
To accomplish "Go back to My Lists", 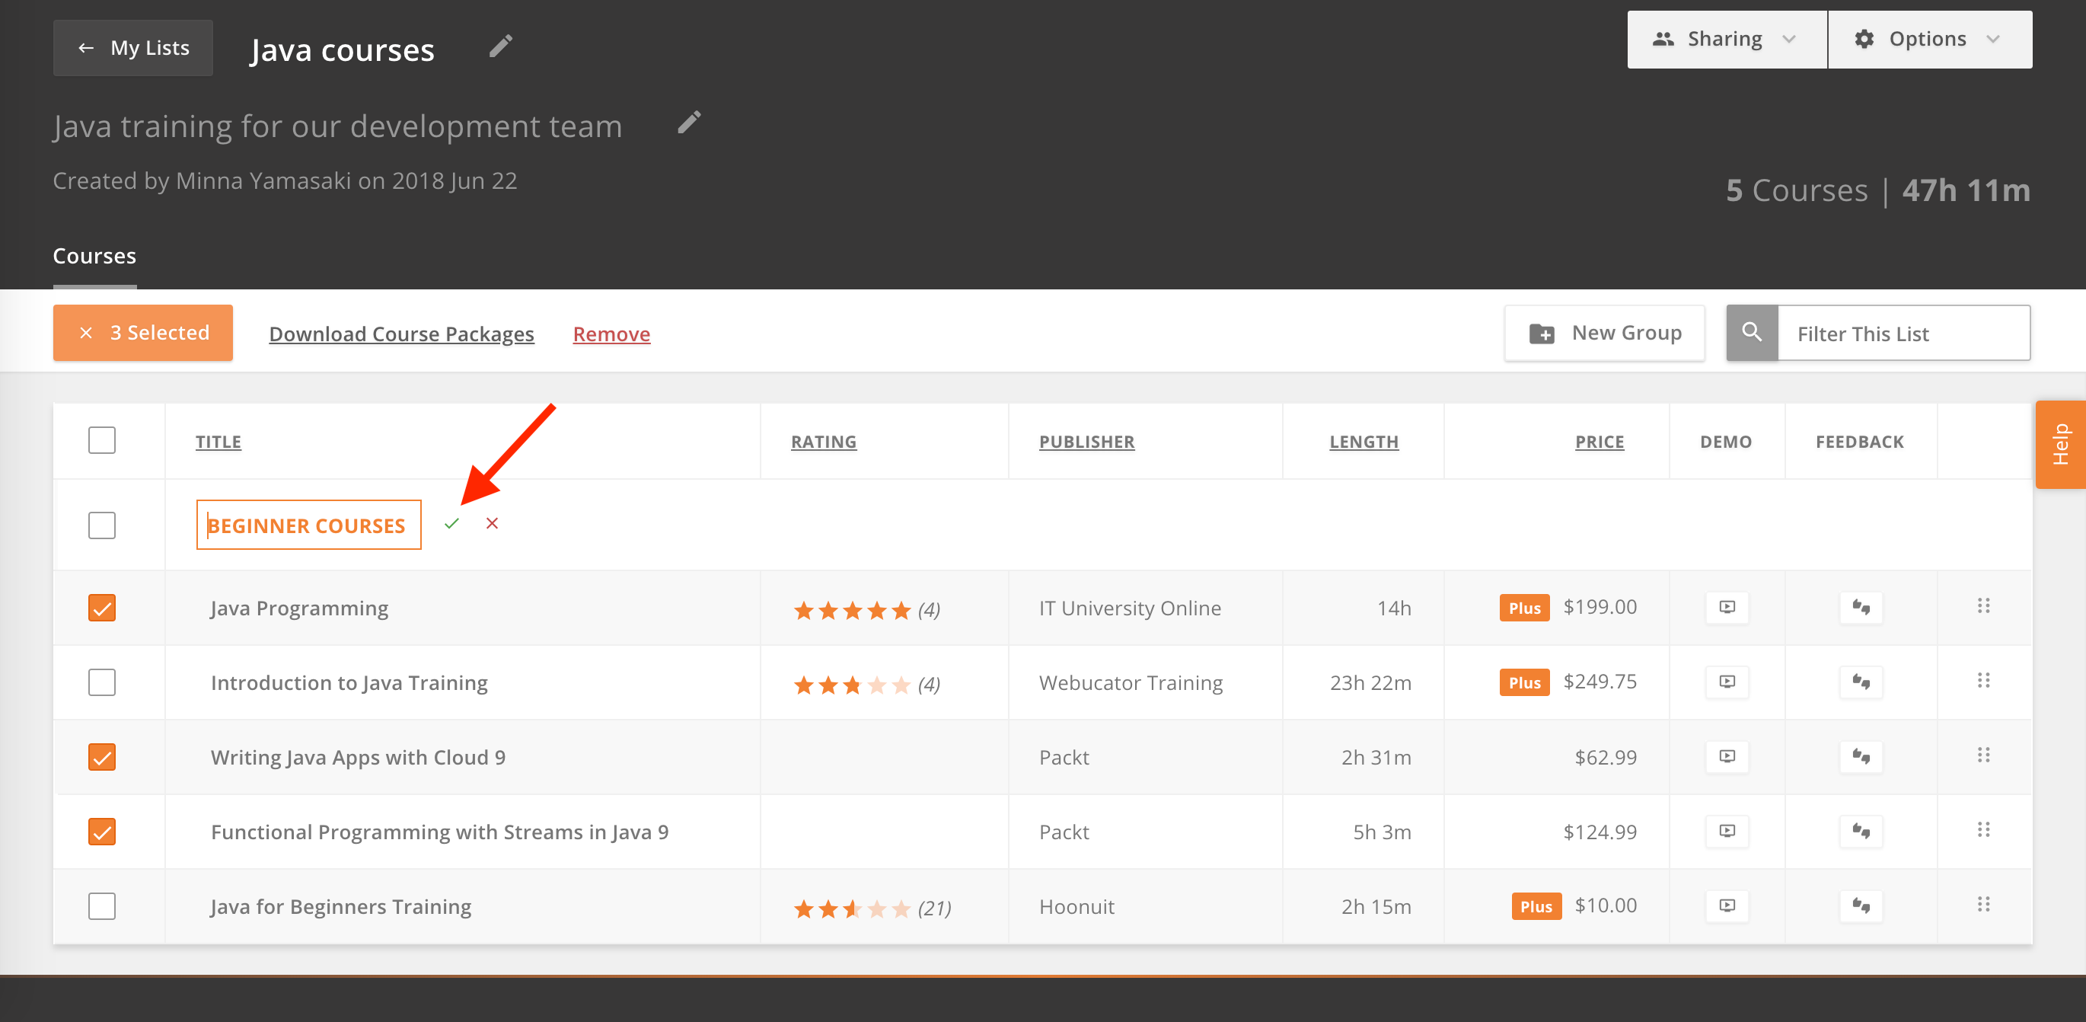I will coord(134,49).
